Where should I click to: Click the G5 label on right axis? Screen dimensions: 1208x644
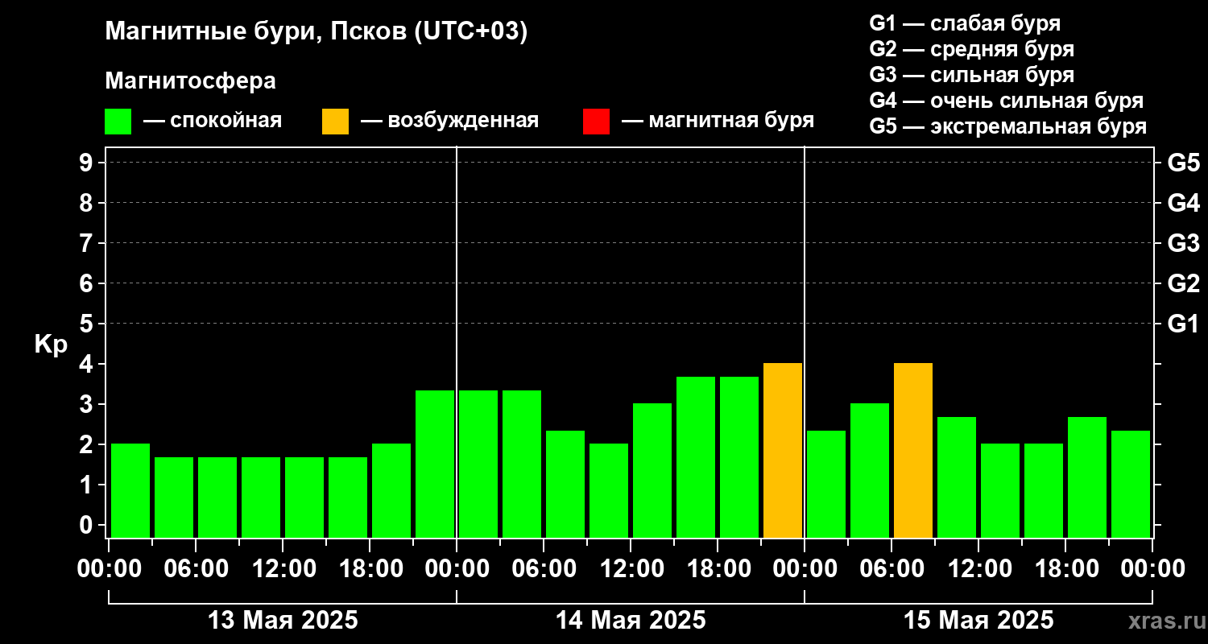tap(1183, 163)
